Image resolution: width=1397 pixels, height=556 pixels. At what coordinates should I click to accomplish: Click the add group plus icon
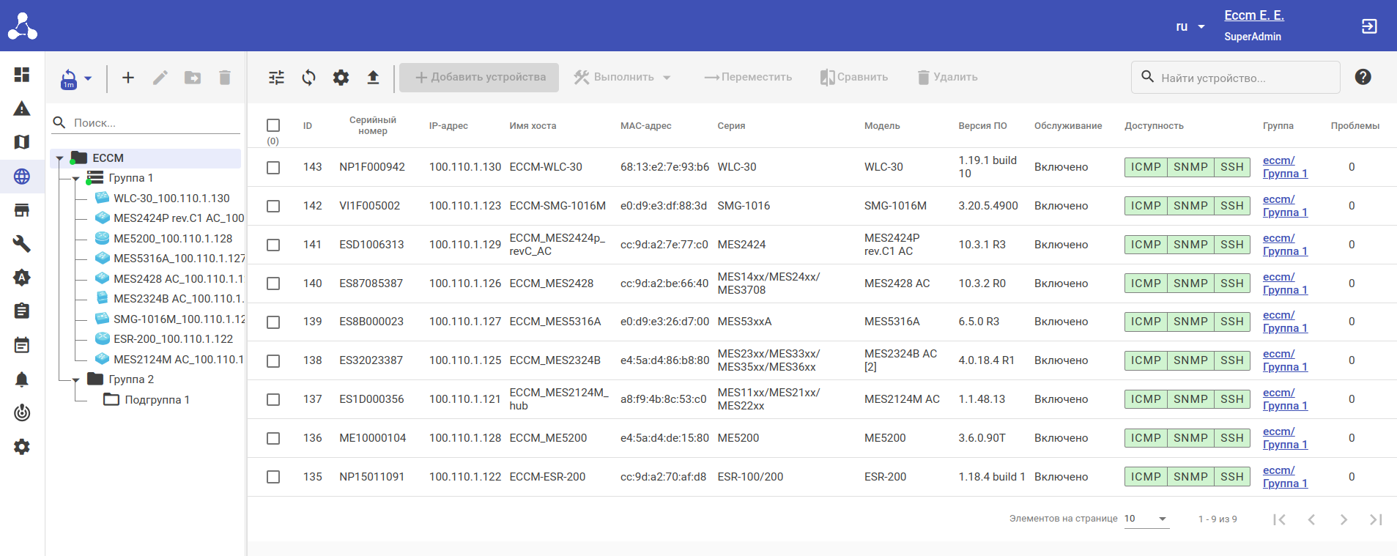click(128, 78)
